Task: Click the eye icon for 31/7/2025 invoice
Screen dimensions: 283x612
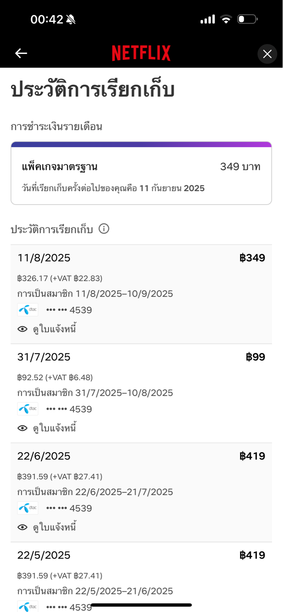Action: click(22, 428)
